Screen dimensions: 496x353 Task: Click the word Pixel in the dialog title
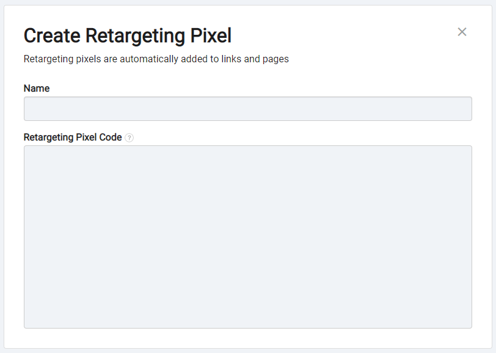(x=211, y=35)
